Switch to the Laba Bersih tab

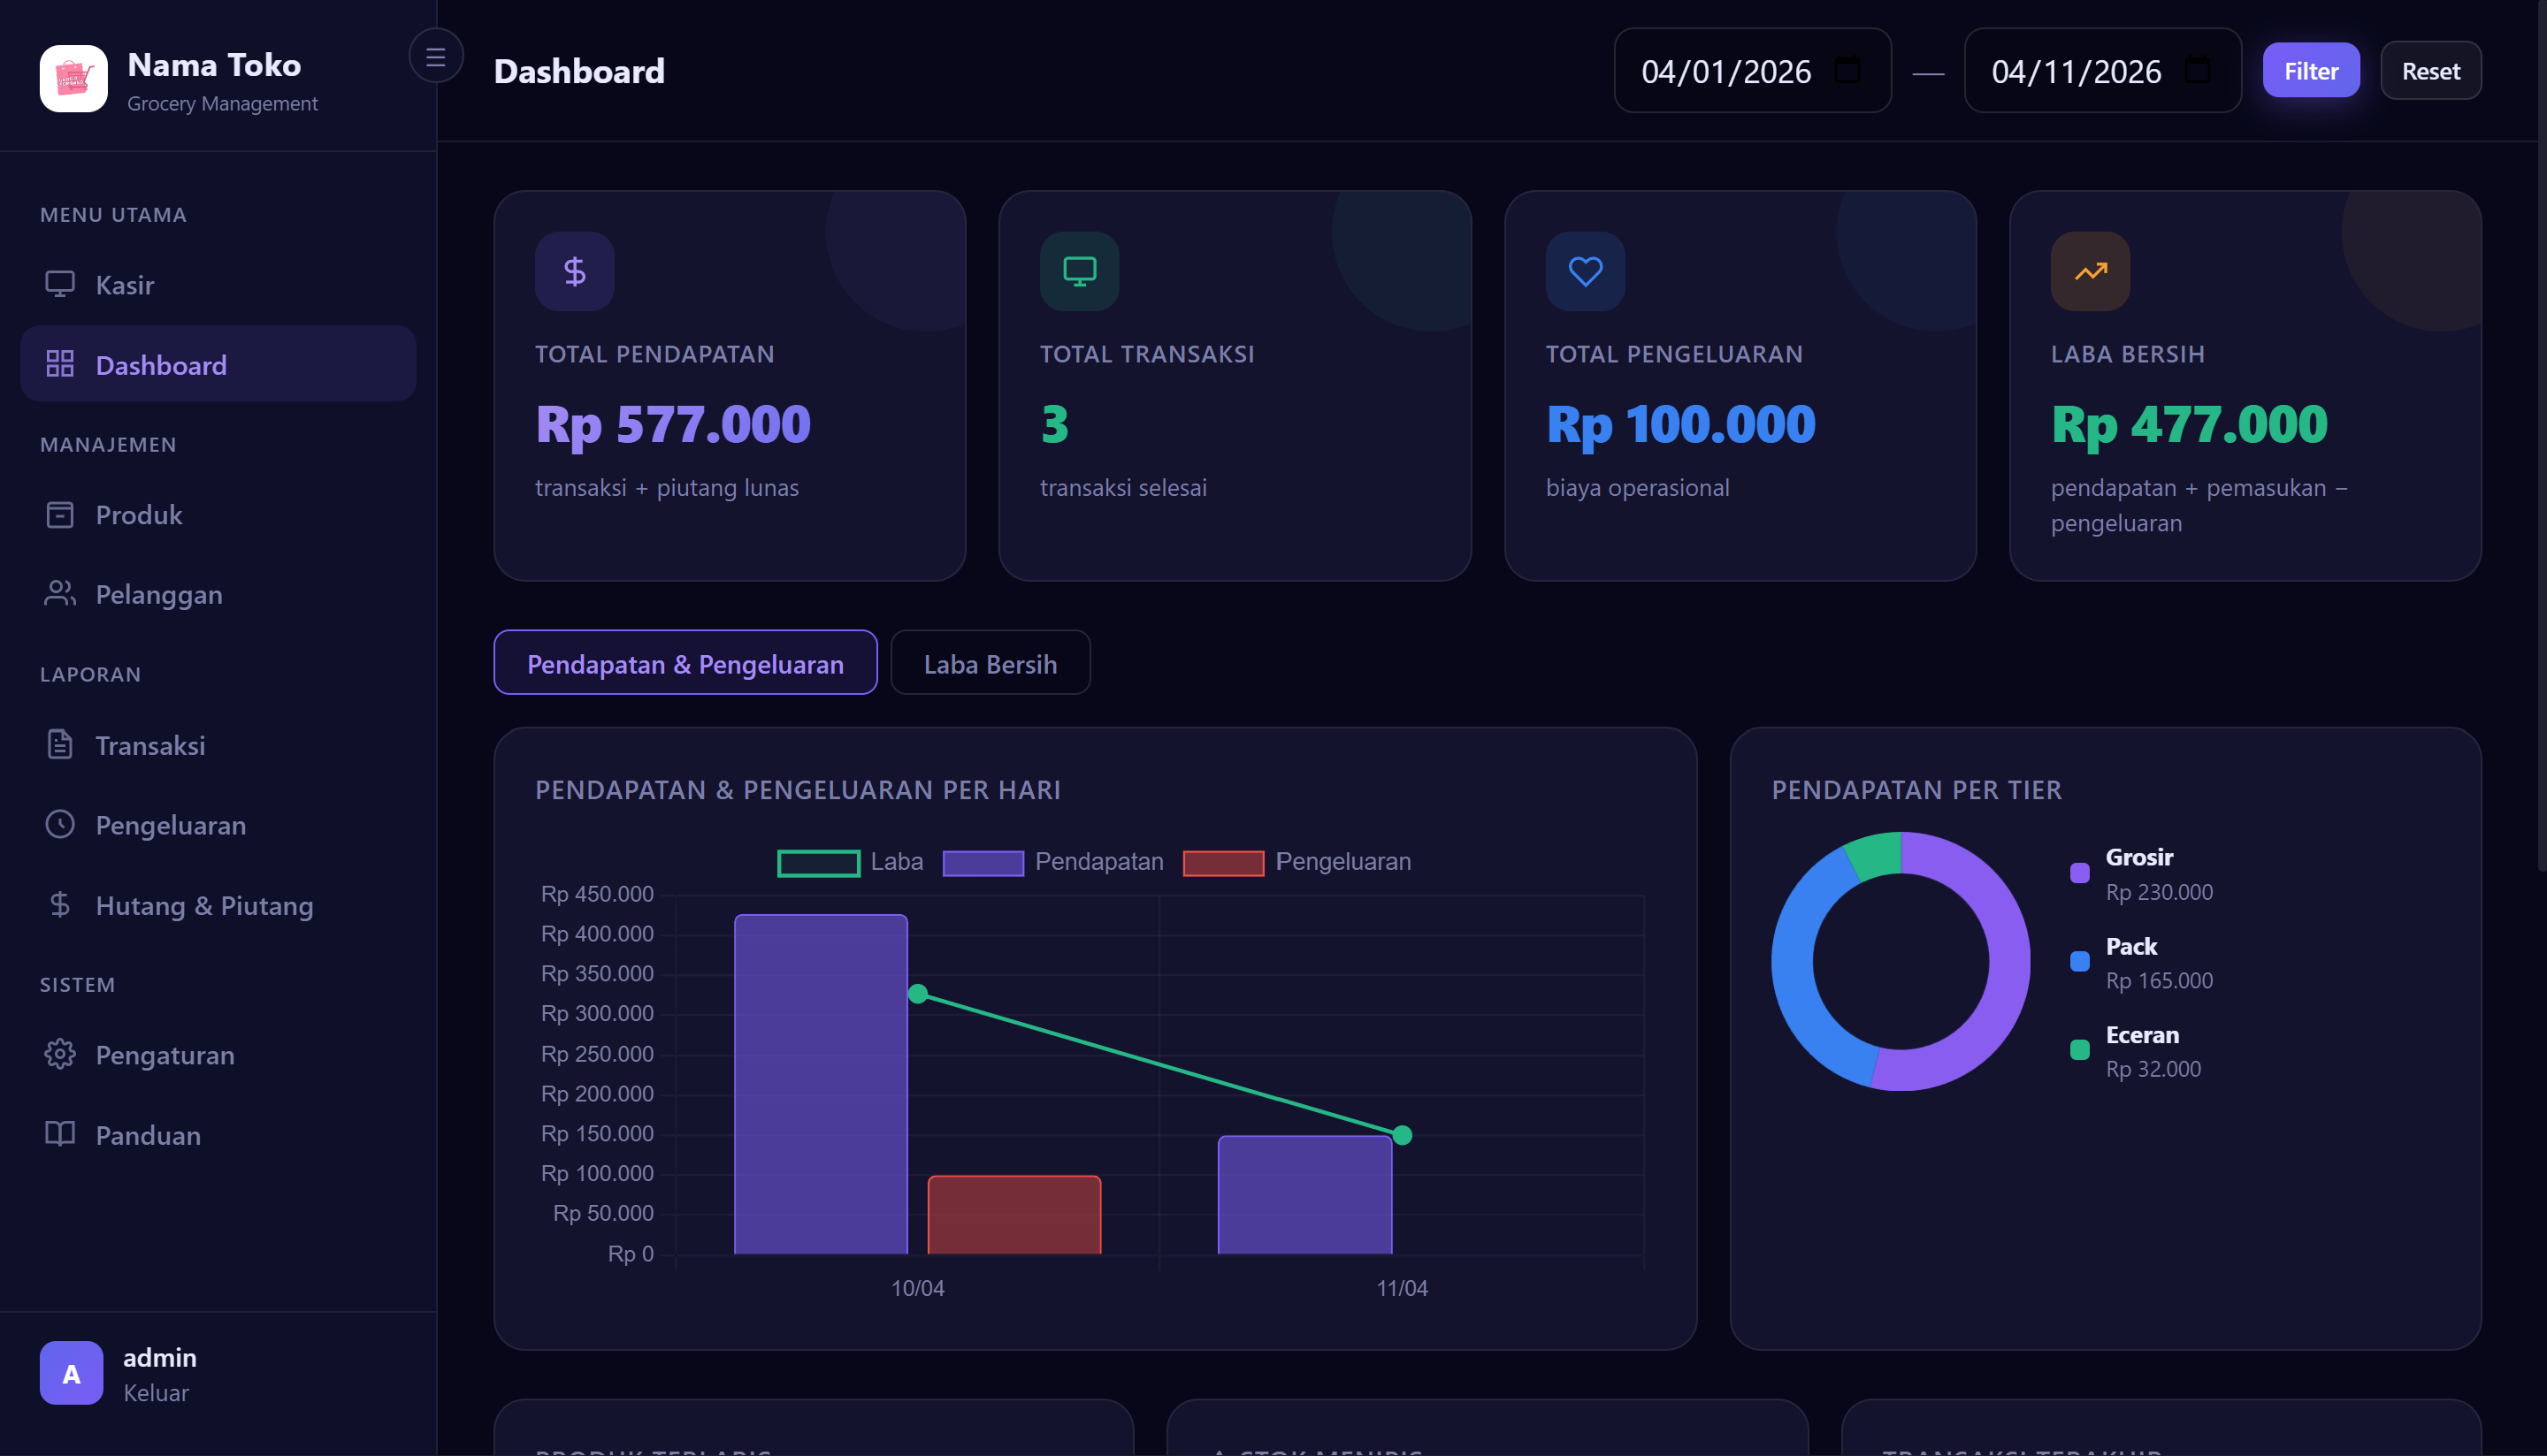(x=990, y=663)
